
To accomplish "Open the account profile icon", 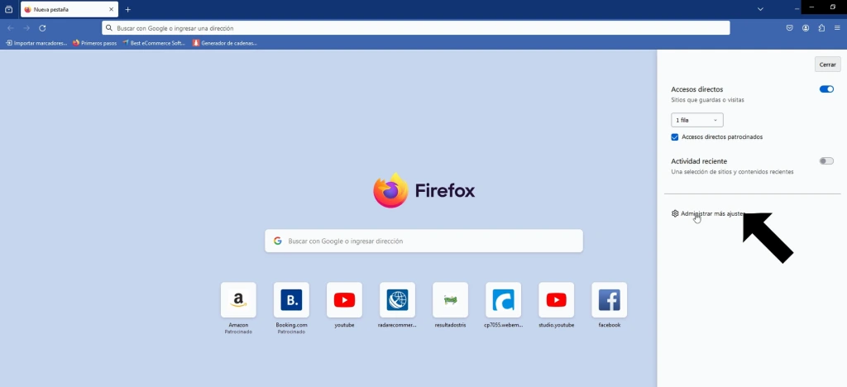I will (x=806, y=28).
